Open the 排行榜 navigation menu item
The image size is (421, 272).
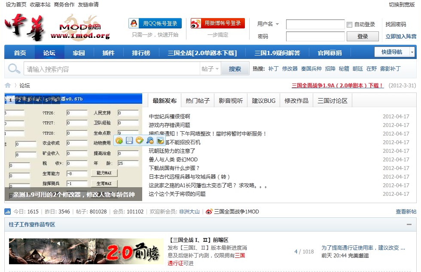click(141, 53)
